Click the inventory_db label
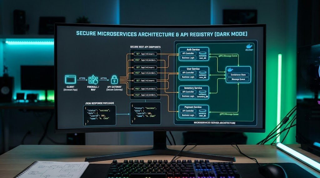 coord(202,97)
